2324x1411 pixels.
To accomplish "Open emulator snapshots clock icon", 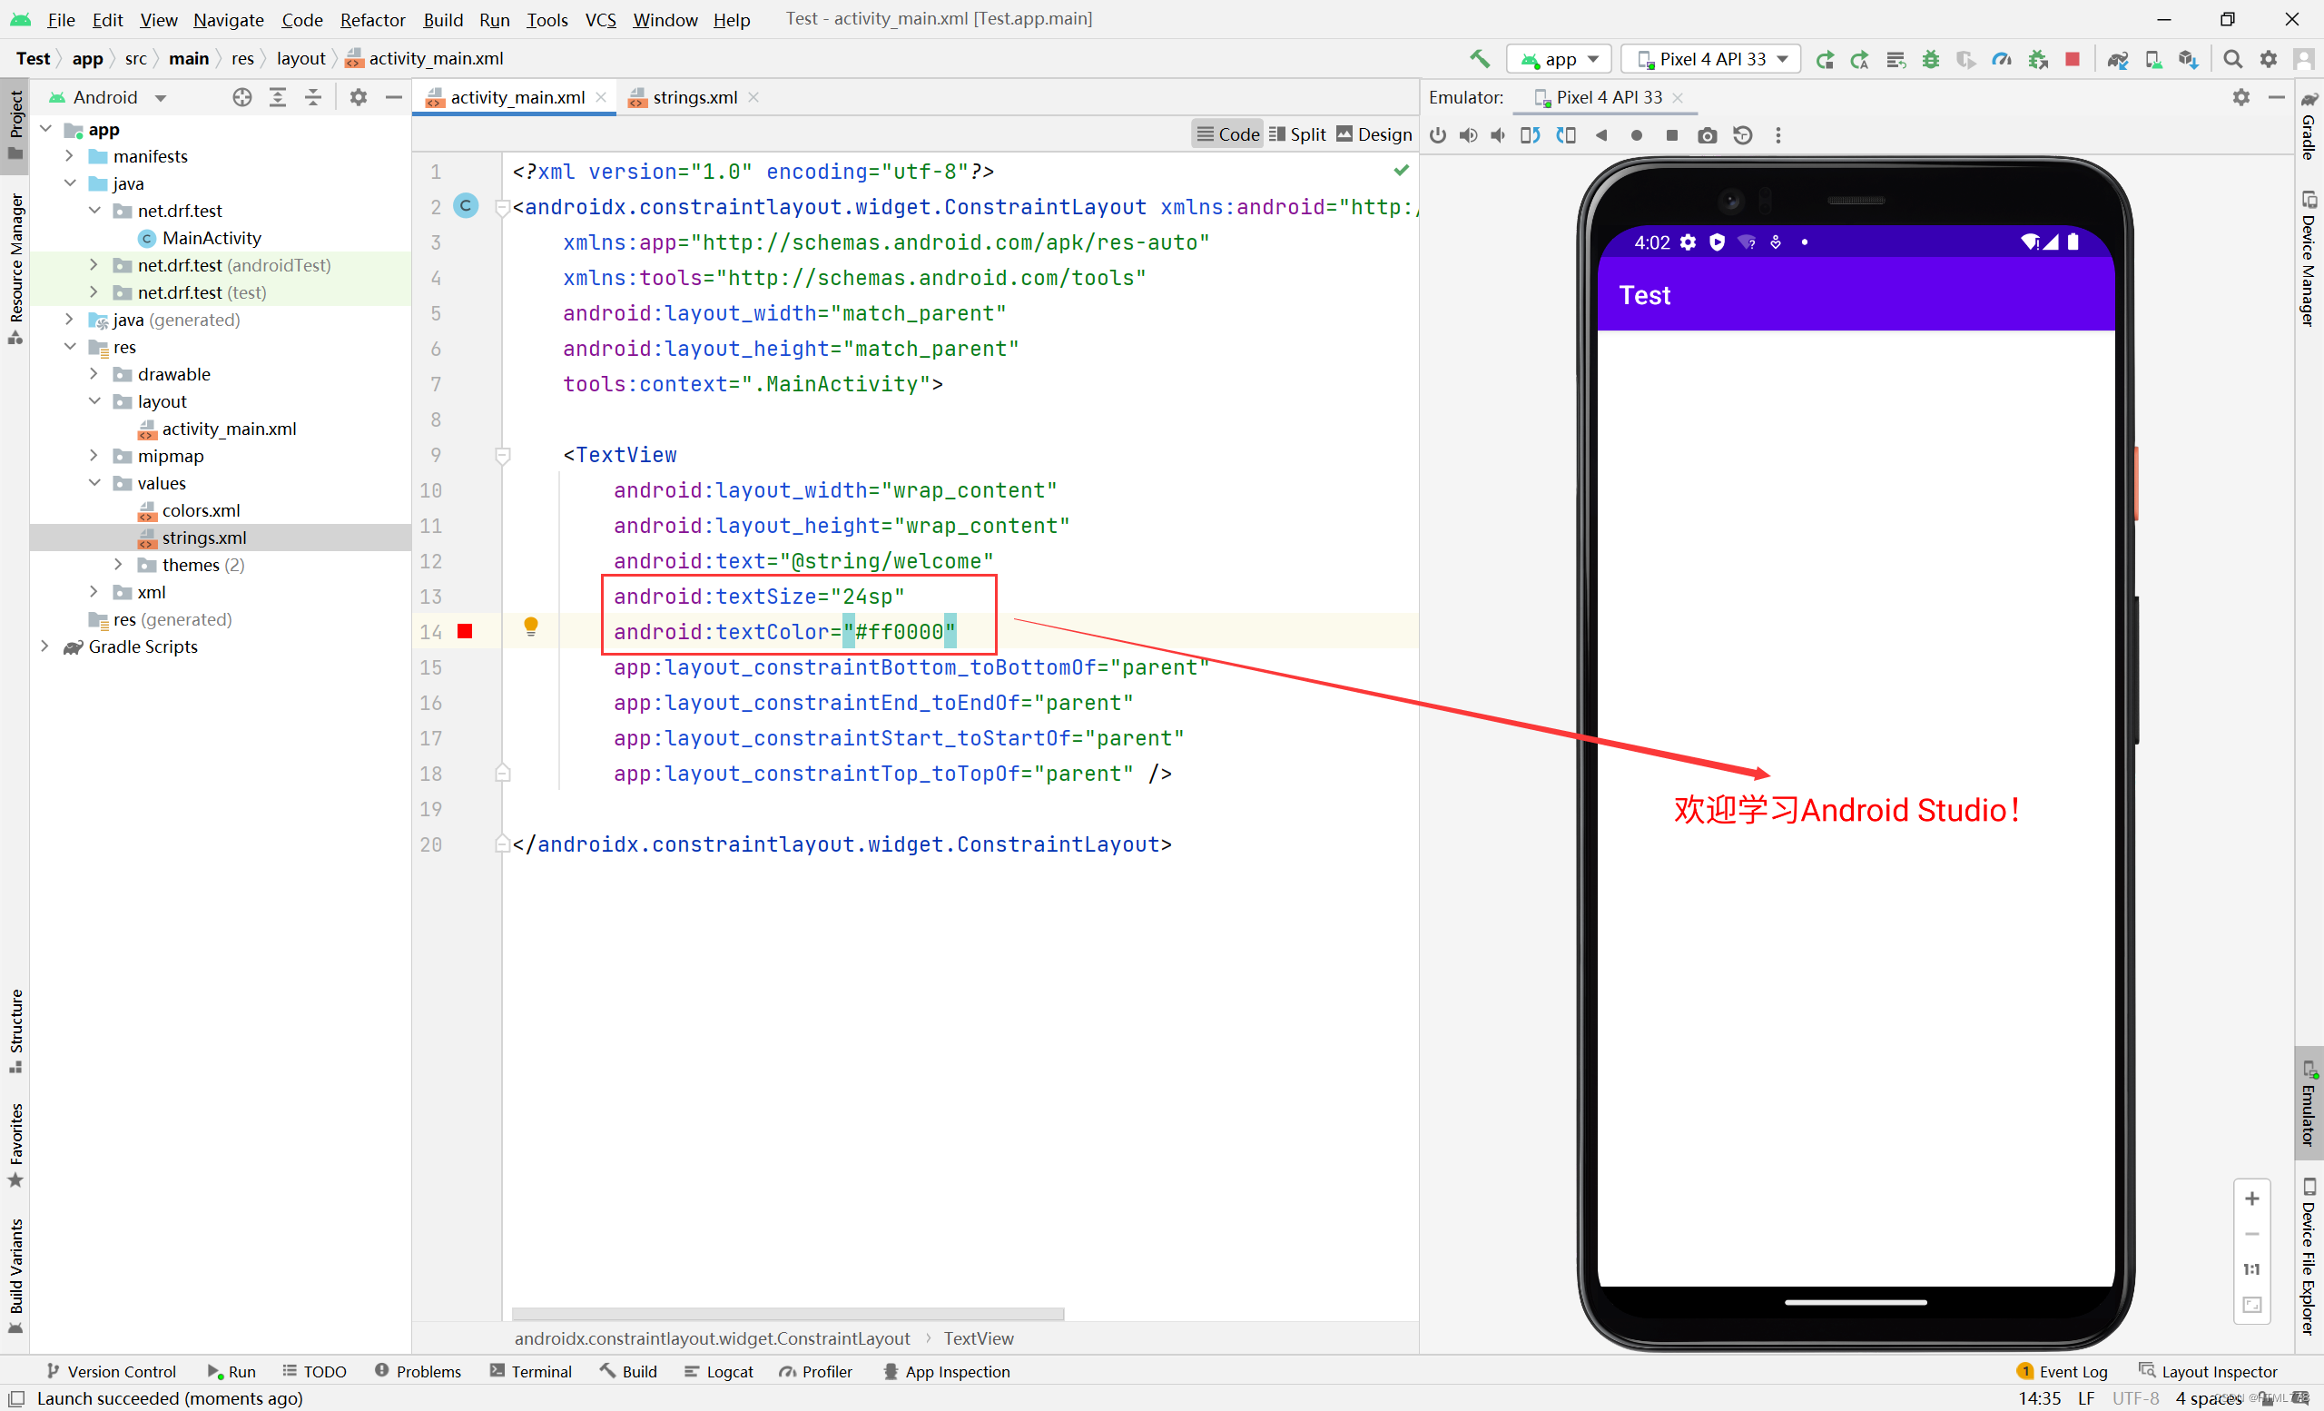I will pyautogui.click(x=1743, y=135).
